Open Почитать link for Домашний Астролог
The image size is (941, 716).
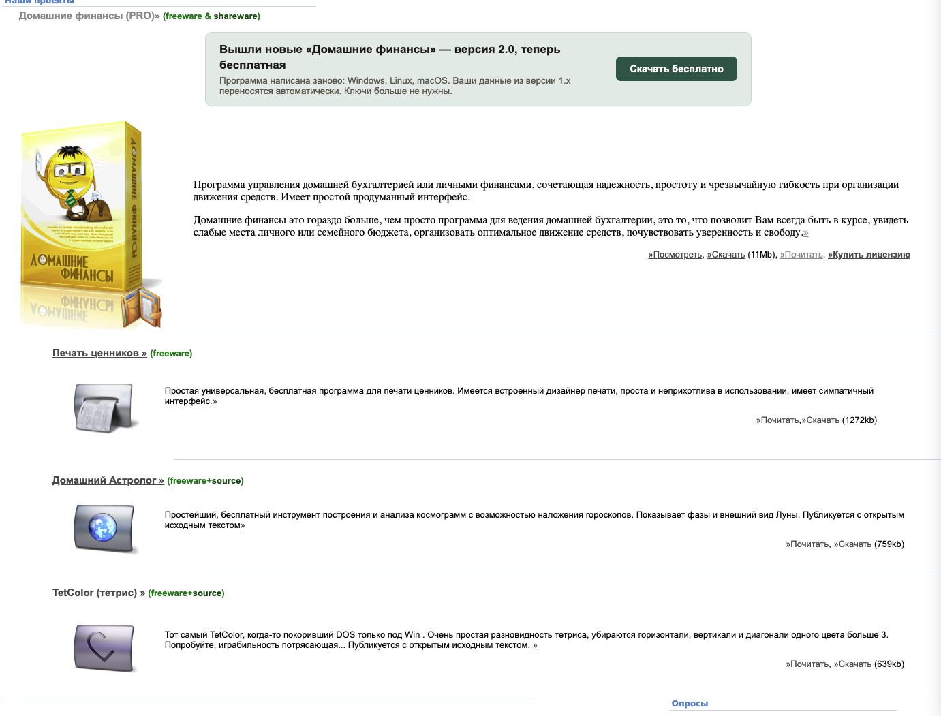pyautogui.click(x=807, y=544)
